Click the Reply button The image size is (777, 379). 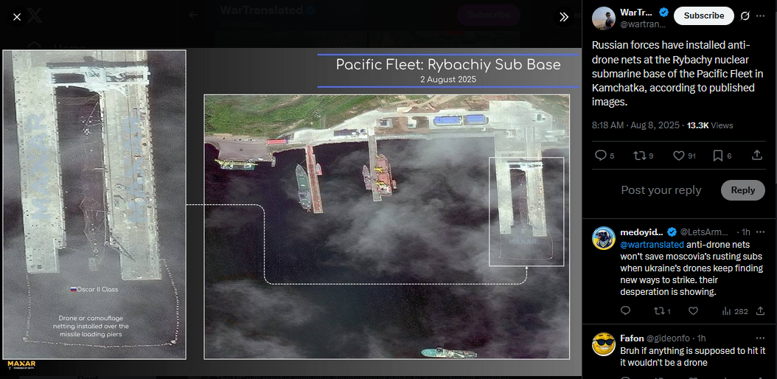743,190
